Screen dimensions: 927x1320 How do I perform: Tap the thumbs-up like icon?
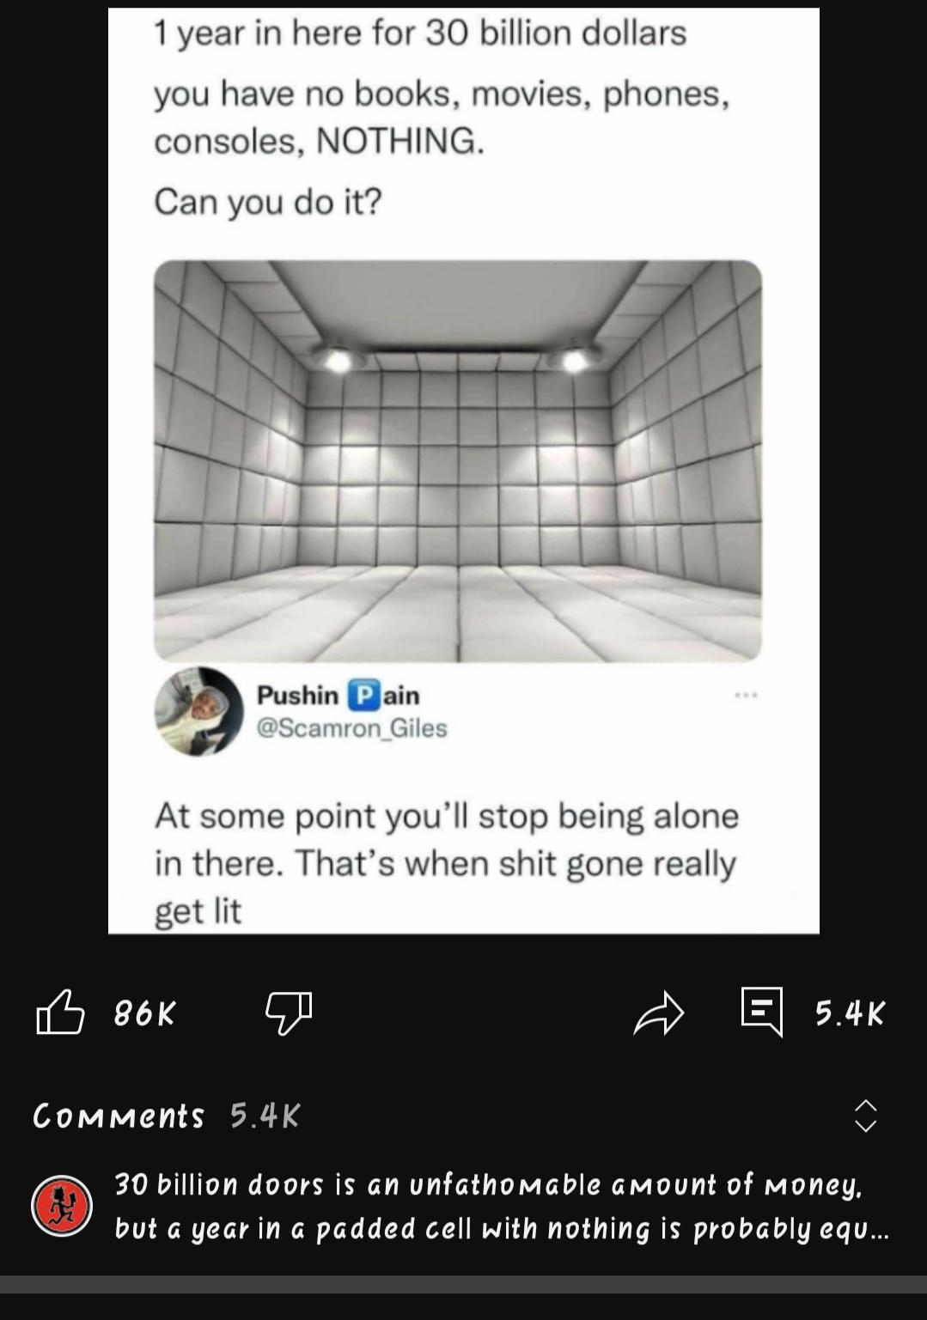(x=60, y=1013)
